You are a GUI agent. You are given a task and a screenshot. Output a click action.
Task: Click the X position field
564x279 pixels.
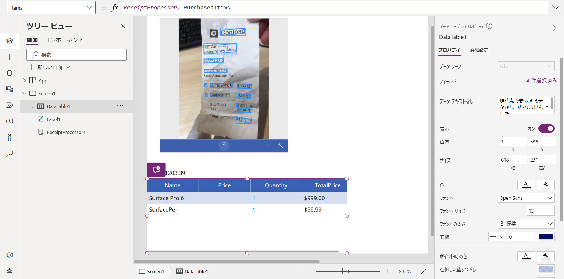(513, 141)
